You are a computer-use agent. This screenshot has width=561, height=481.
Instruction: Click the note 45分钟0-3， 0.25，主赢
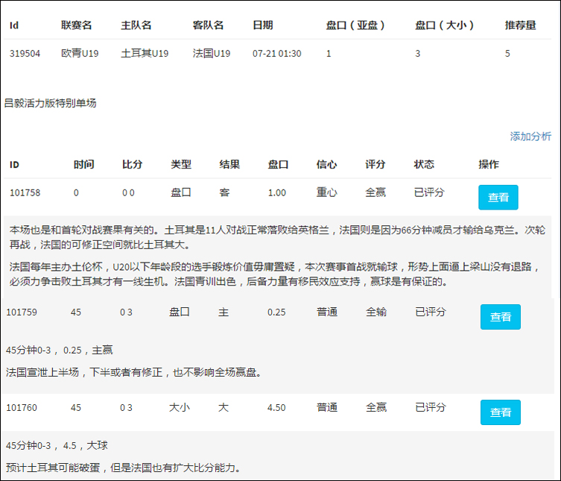point(60,350)
